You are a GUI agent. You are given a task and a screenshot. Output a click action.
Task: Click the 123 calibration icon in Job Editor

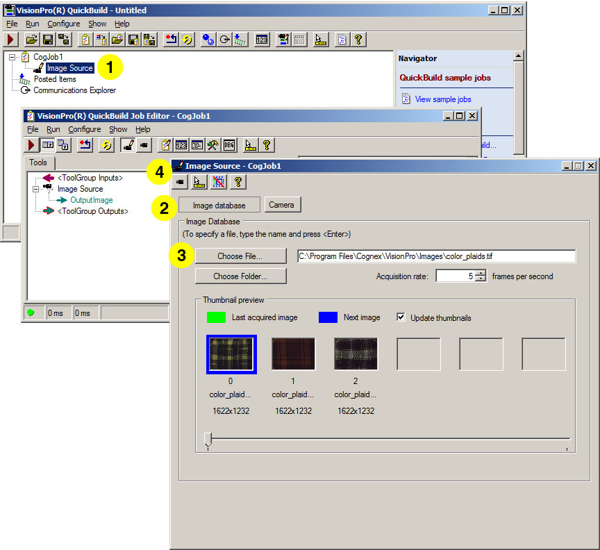[x=181, y=144]
